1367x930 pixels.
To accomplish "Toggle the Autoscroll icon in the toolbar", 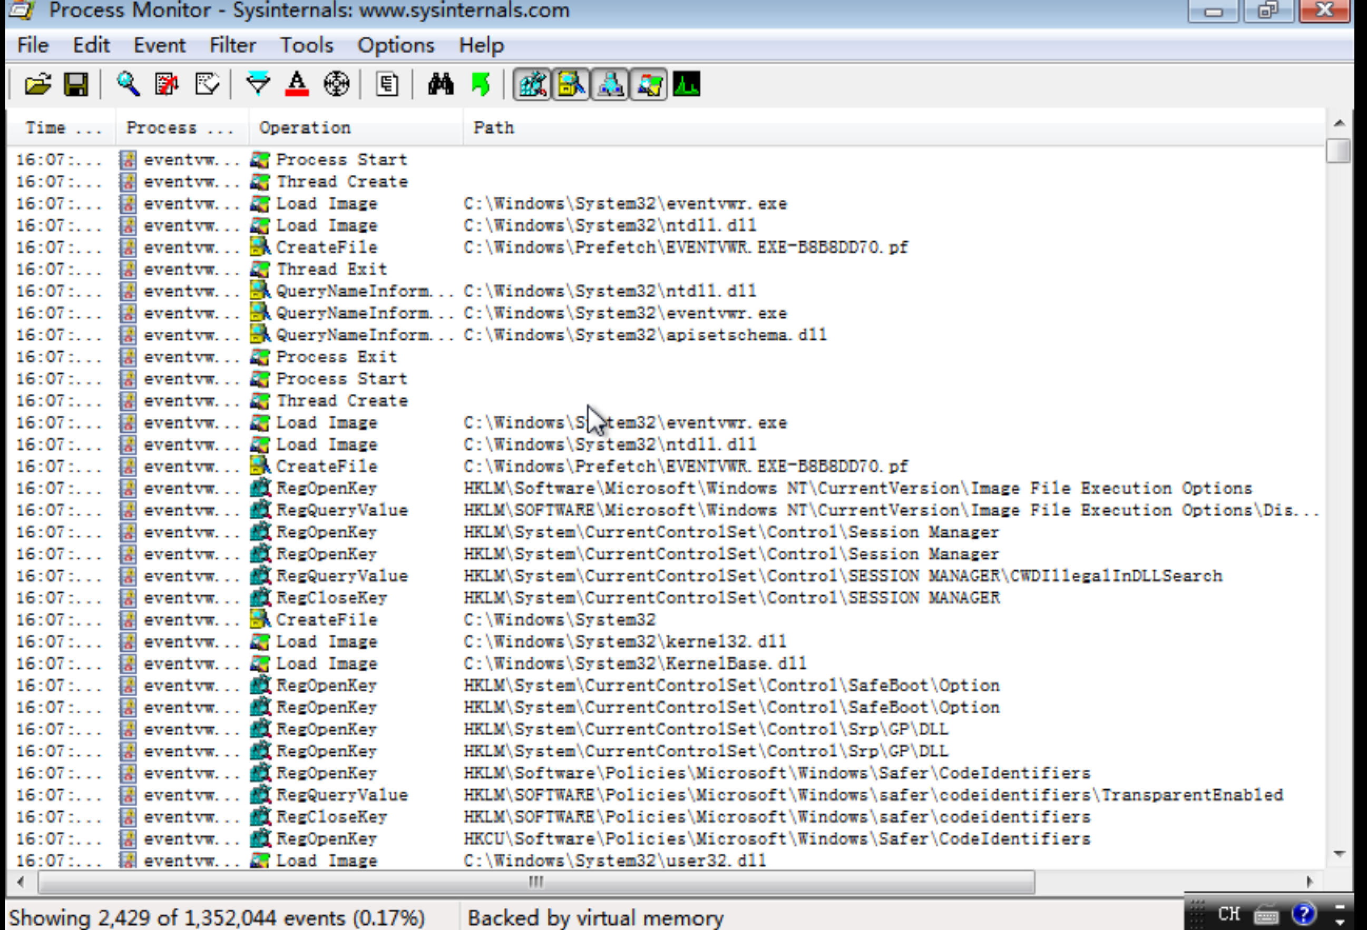I will [x=167, y=85].
